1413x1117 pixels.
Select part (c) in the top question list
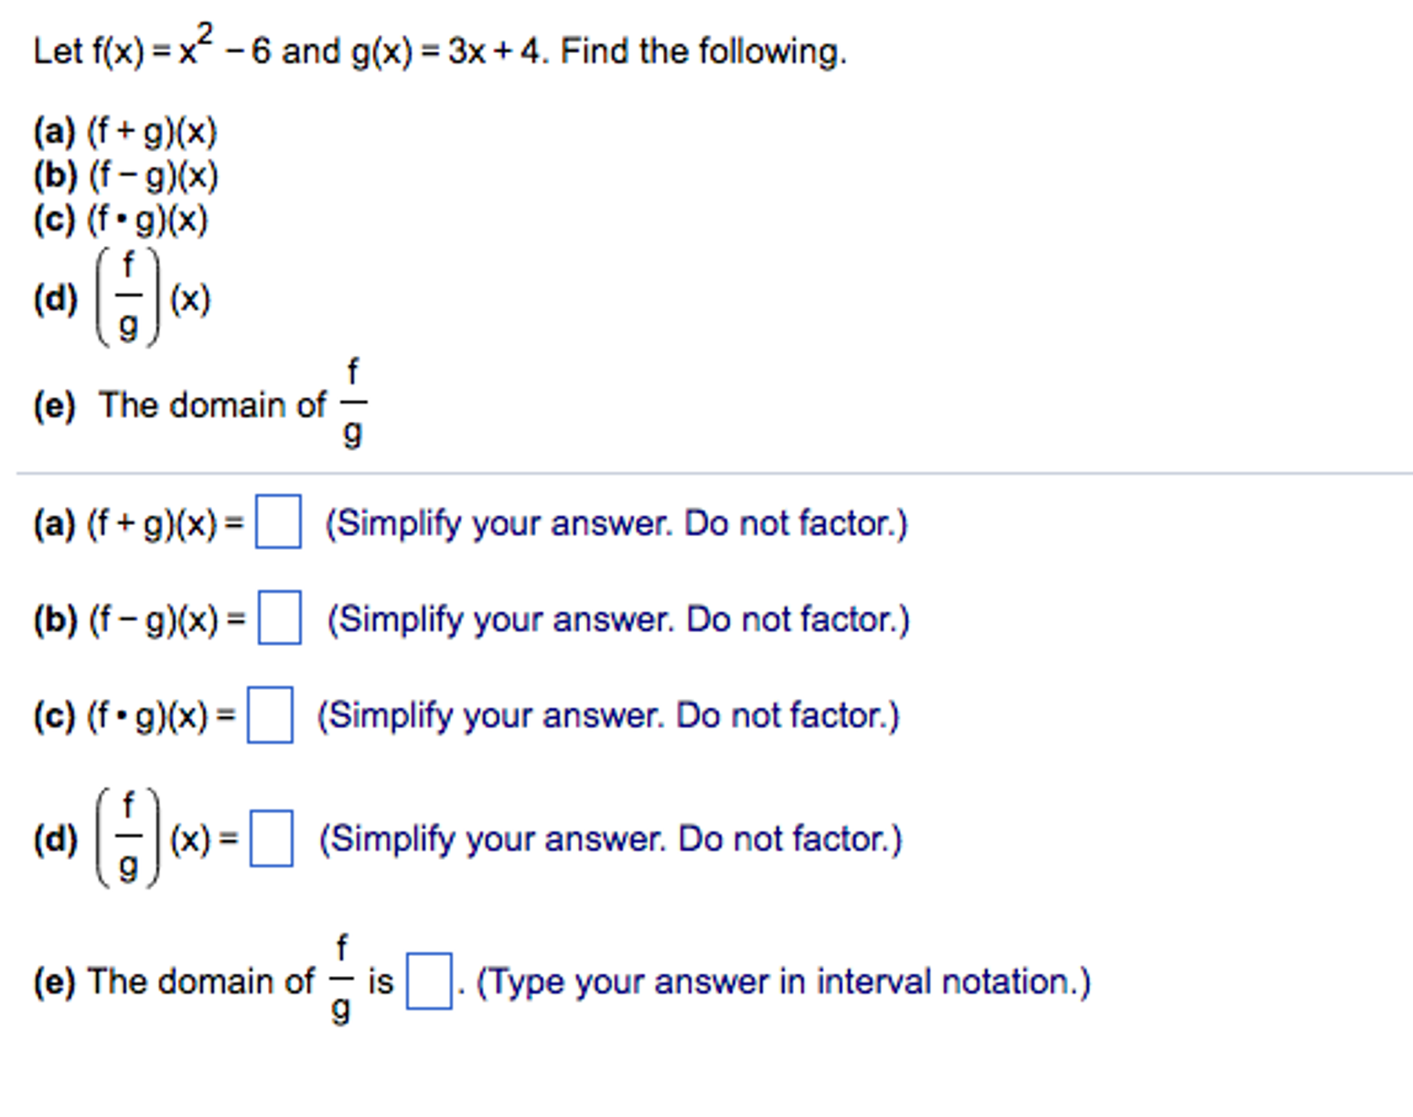point(122,220)
